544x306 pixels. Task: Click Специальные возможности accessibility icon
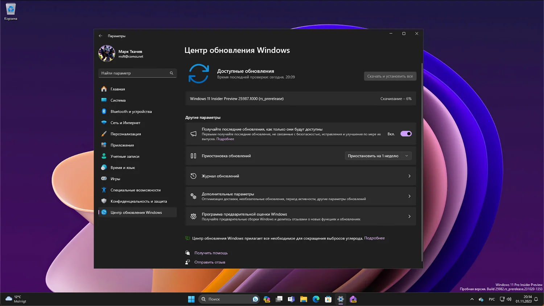coord(104,190)
